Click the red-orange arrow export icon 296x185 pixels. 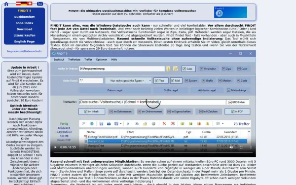coord(199,124)
